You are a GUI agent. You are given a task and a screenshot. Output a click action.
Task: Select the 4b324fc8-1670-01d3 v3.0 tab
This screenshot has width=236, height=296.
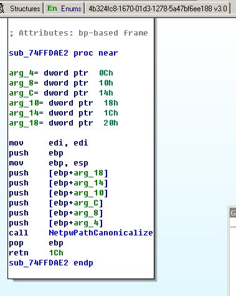[x=158, y=9]
